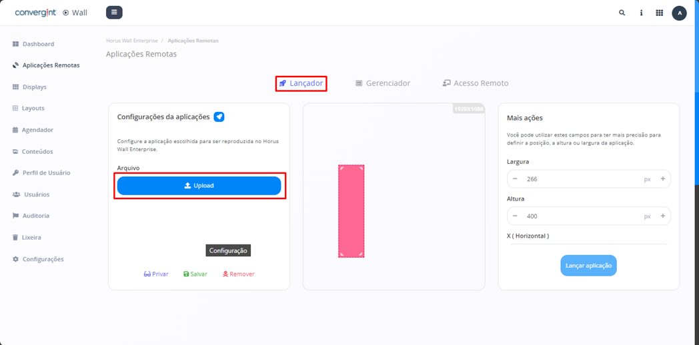Select the pink application rectangle in preview

[351, 211]
